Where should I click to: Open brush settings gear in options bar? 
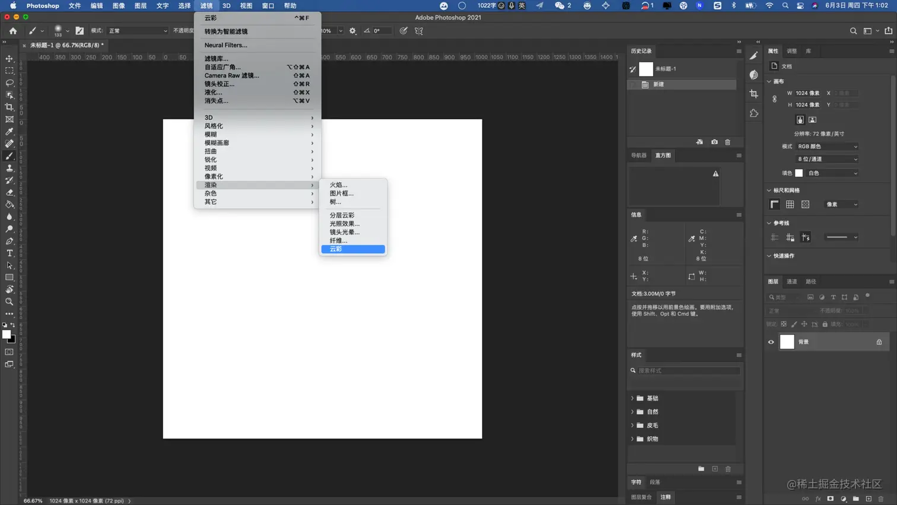click(x=353, y=31)
